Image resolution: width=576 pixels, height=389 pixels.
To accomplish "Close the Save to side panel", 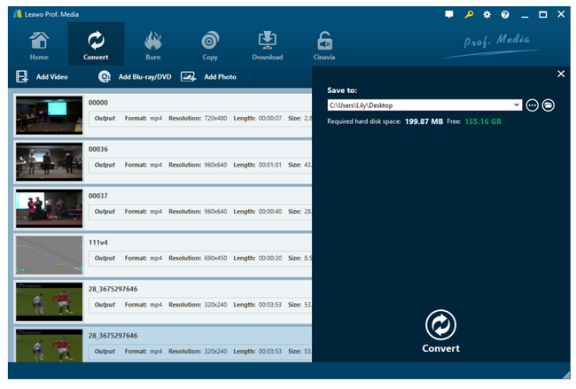I will pos(561,74).
